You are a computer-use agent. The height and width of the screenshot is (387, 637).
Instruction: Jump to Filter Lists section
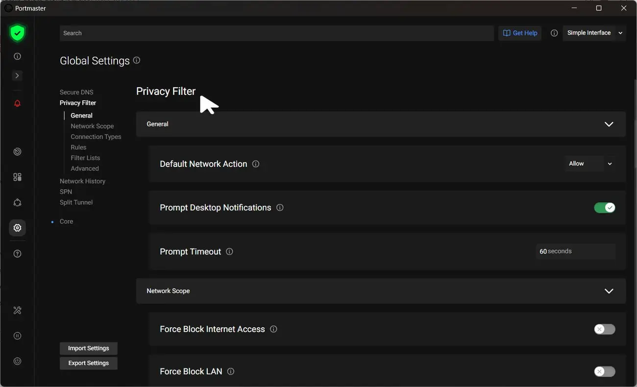coord(85,158)
